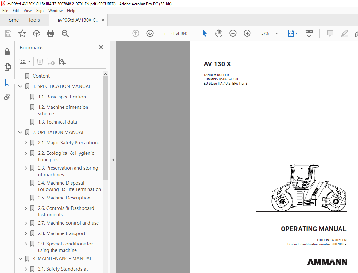
Task: Open the File menu
Action: [5, 11]
